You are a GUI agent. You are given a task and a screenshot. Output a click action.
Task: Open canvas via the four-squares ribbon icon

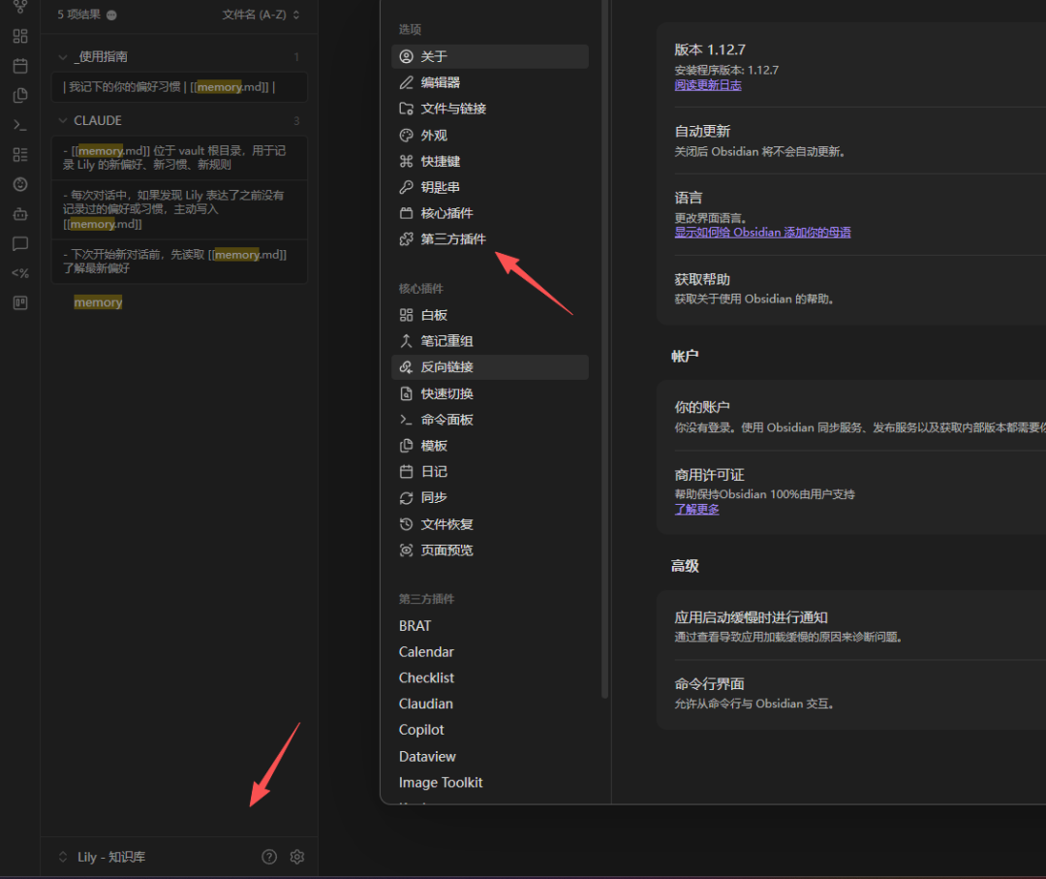pos(20,36)
